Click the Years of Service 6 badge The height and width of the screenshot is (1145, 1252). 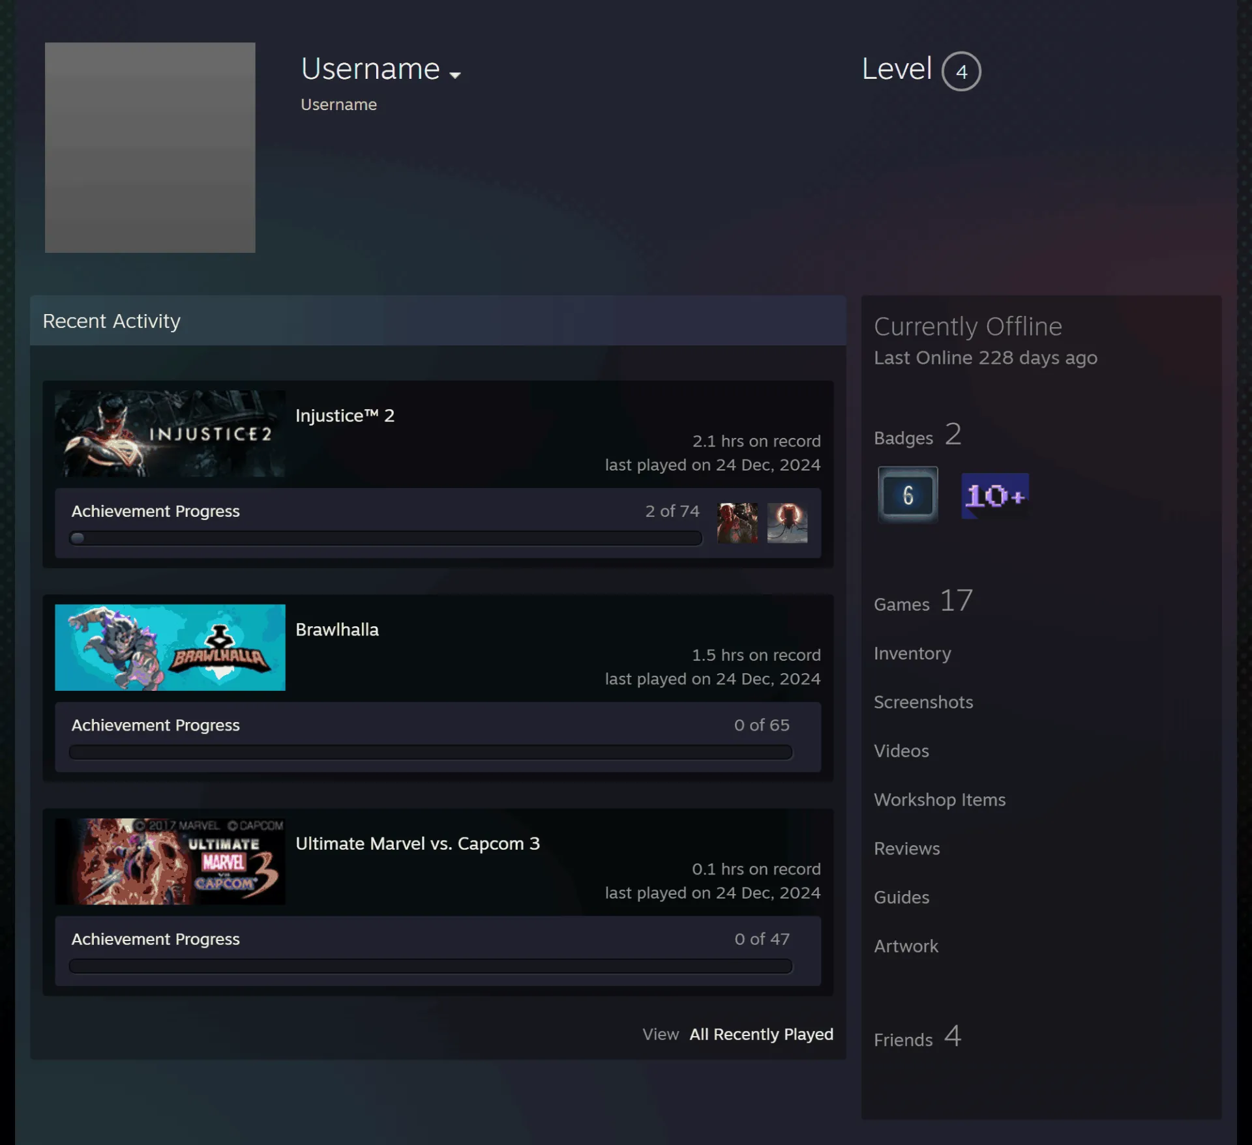908,495
